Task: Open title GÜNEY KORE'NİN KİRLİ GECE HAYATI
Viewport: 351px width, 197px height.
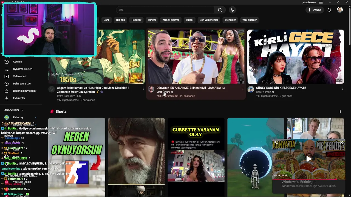Action: tap(281, 88)
